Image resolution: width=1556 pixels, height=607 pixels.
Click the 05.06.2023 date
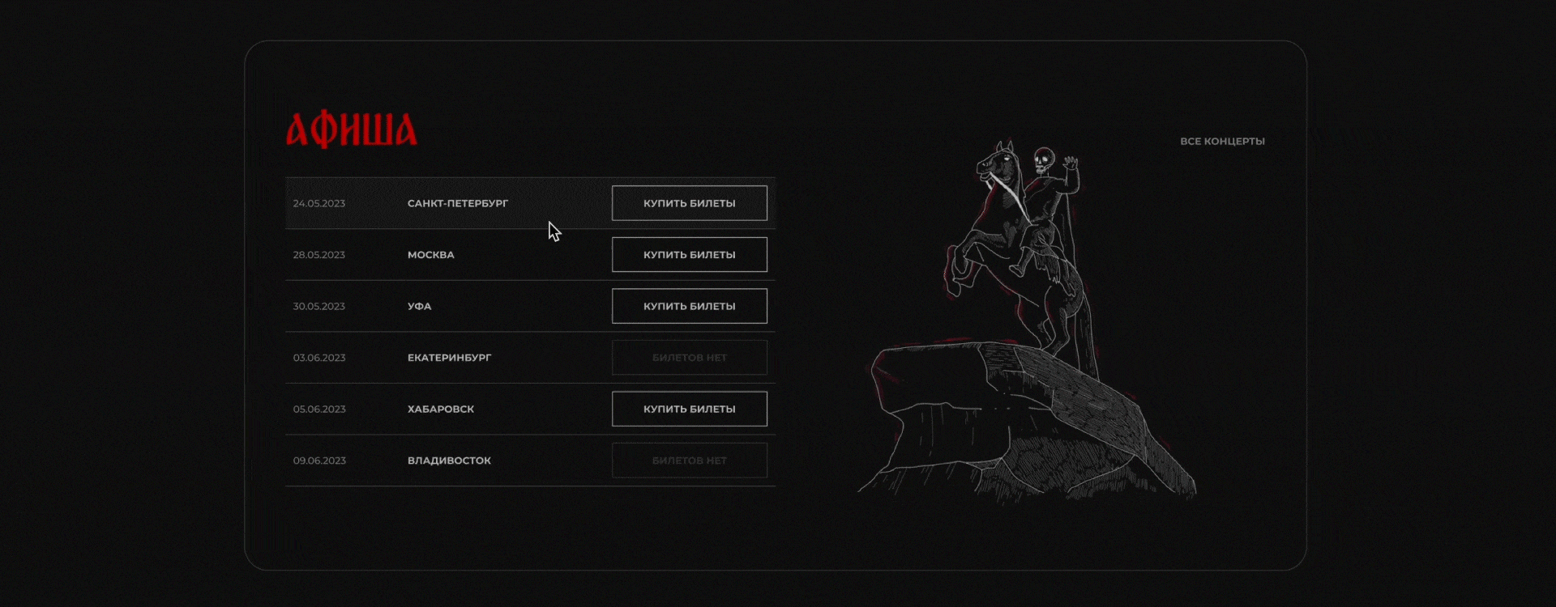coord(318,409)
